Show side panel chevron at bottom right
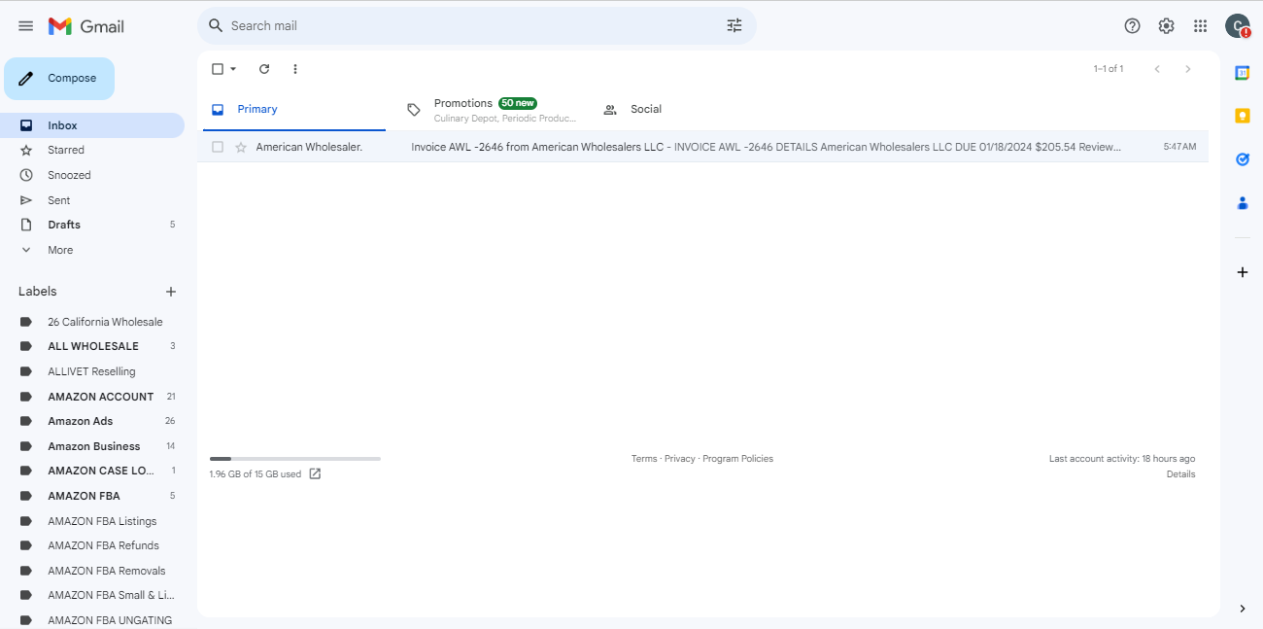 (1242, 609)
